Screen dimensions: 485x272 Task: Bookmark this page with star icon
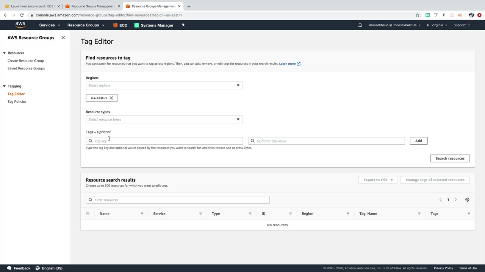pyautogui.click(x=418, y=15)
